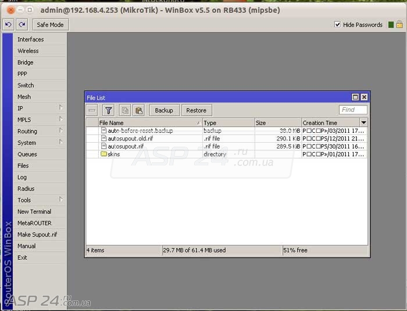This screenshot has height=311, width=407.
Task: Click the remove (minus) icon in File List
Action: click(92, 110)
